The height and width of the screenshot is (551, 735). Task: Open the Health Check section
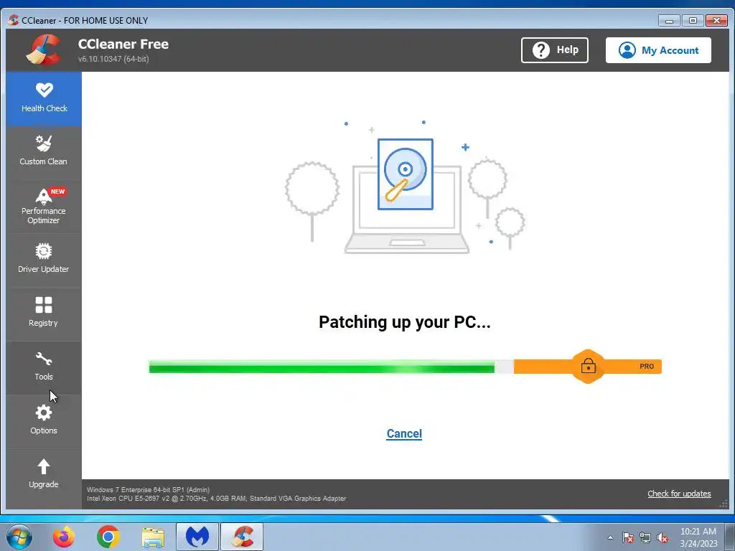[44, 99]
